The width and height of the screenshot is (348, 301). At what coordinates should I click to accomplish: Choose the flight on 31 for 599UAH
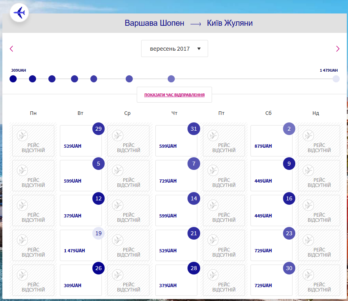tap(176, 141)
